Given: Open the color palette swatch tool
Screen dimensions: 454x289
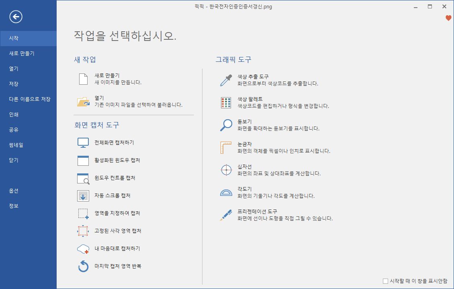Looking at the screenshot, I should [226, 103].
